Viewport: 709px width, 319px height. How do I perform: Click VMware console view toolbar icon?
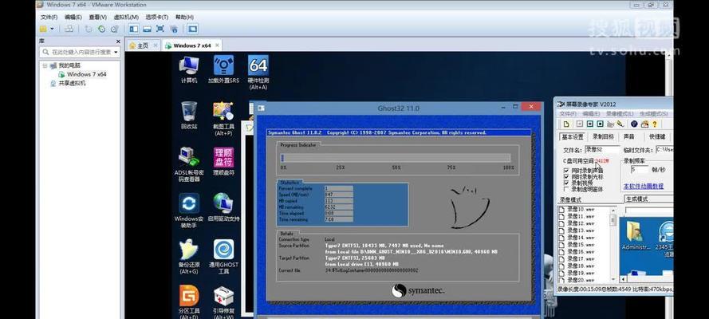click(x=193, y=29)
